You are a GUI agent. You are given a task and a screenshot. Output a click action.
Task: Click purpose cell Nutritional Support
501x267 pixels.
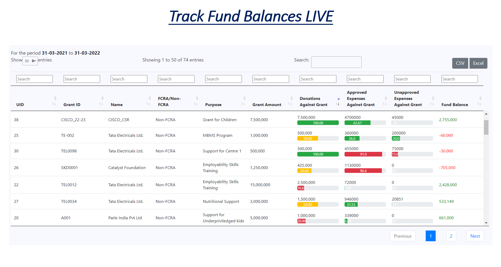pos(221,202)
